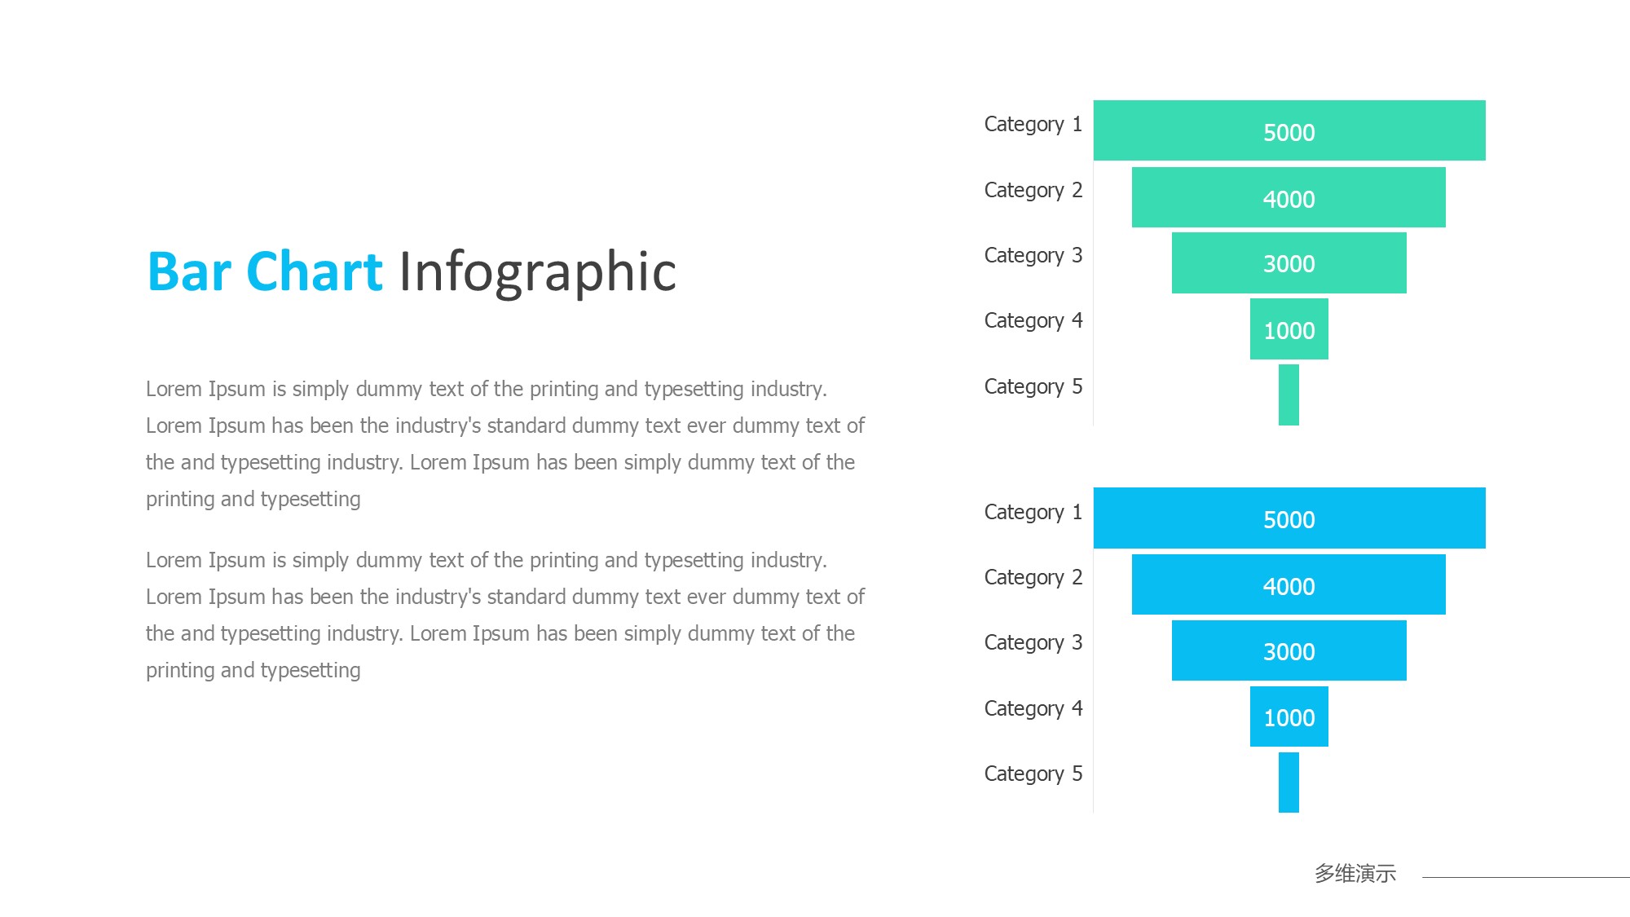Click the Chinese footer text 多维演示
The image size is (1630, 917).
coord(1355,874)
